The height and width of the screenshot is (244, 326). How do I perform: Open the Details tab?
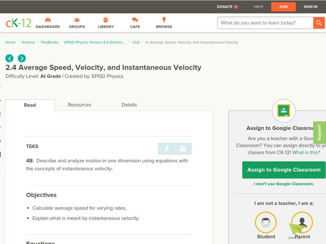(x=130, y=105)
